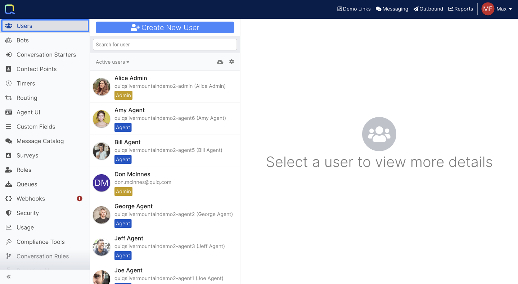Image resolution: width=518 pixels, height=284 pixels.
Task: Click the Webhooks red alert badge
Action: click(x=80, y=199)
